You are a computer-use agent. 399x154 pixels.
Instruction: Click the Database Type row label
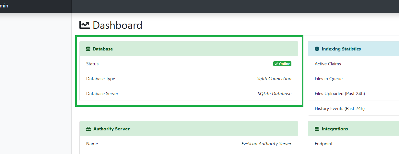[x=100, y=79]
